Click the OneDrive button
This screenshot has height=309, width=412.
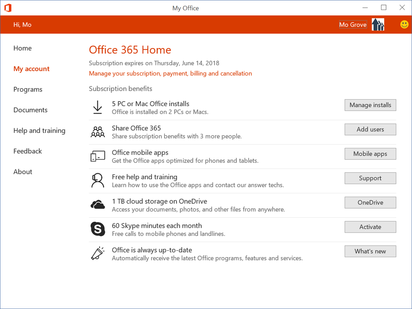[x=370, y=203]
